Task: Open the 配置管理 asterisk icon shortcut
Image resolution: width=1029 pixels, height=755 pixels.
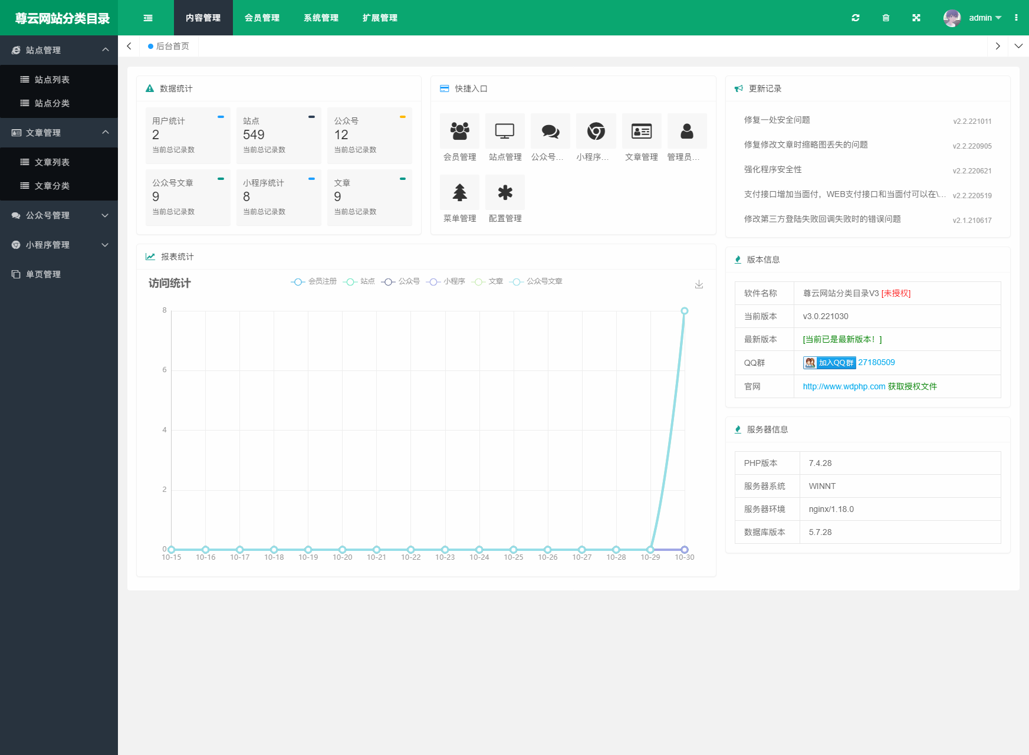Action: [x=505, y=192]
